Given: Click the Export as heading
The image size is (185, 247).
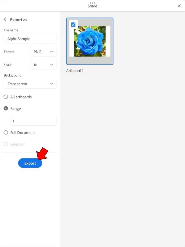Looking at the screenshot, I should click(x=18, y=20).
